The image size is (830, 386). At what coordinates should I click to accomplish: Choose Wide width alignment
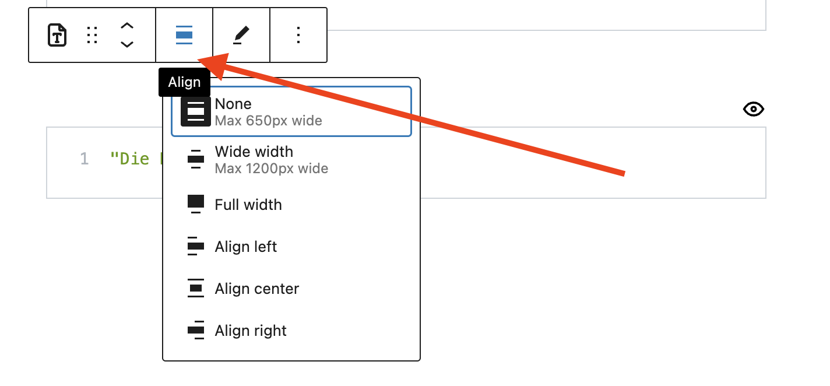click(271, 159)
